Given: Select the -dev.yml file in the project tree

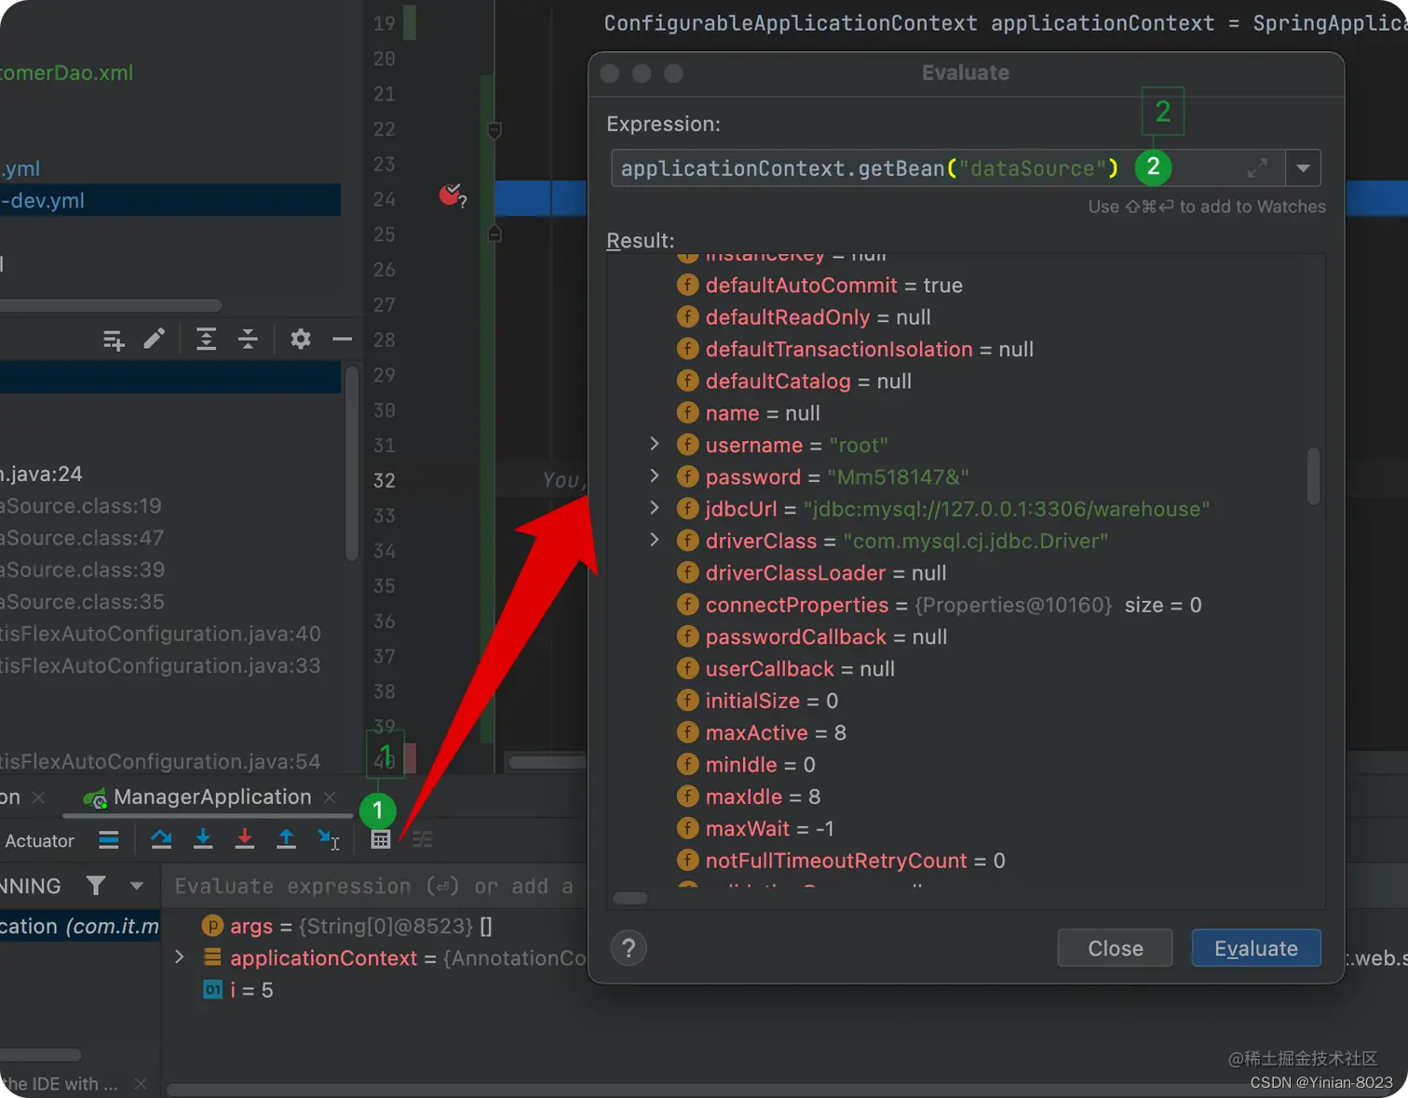Looking at the screenshot, I should click(x=170, y=200).
